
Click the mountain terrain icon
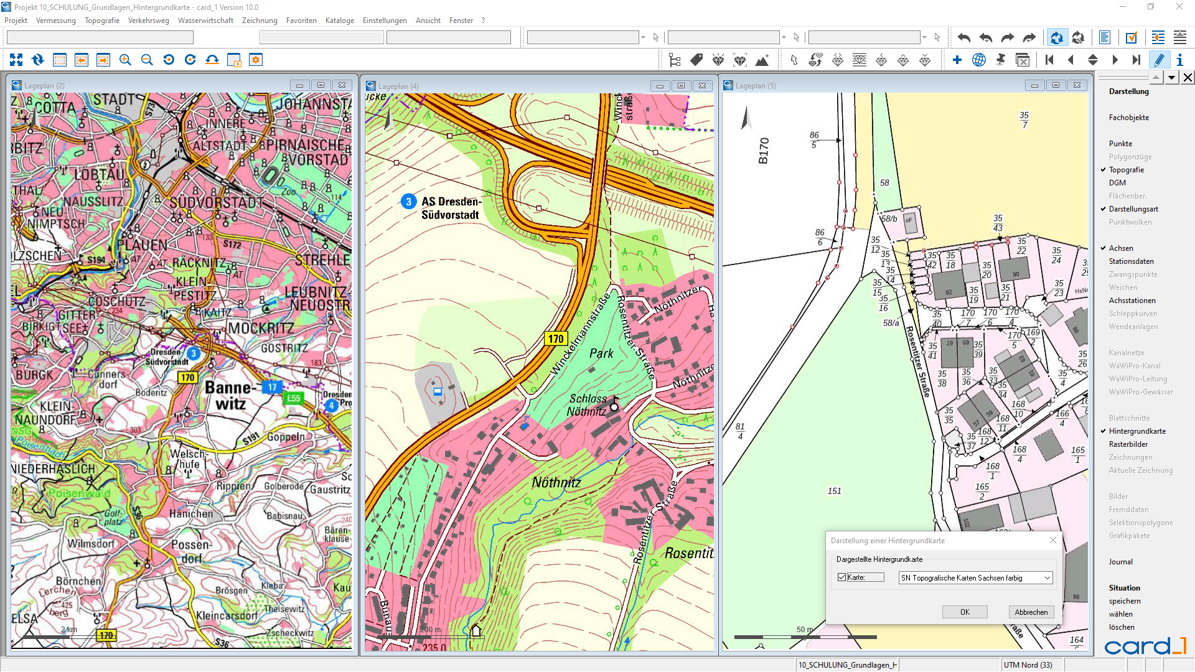762,60
